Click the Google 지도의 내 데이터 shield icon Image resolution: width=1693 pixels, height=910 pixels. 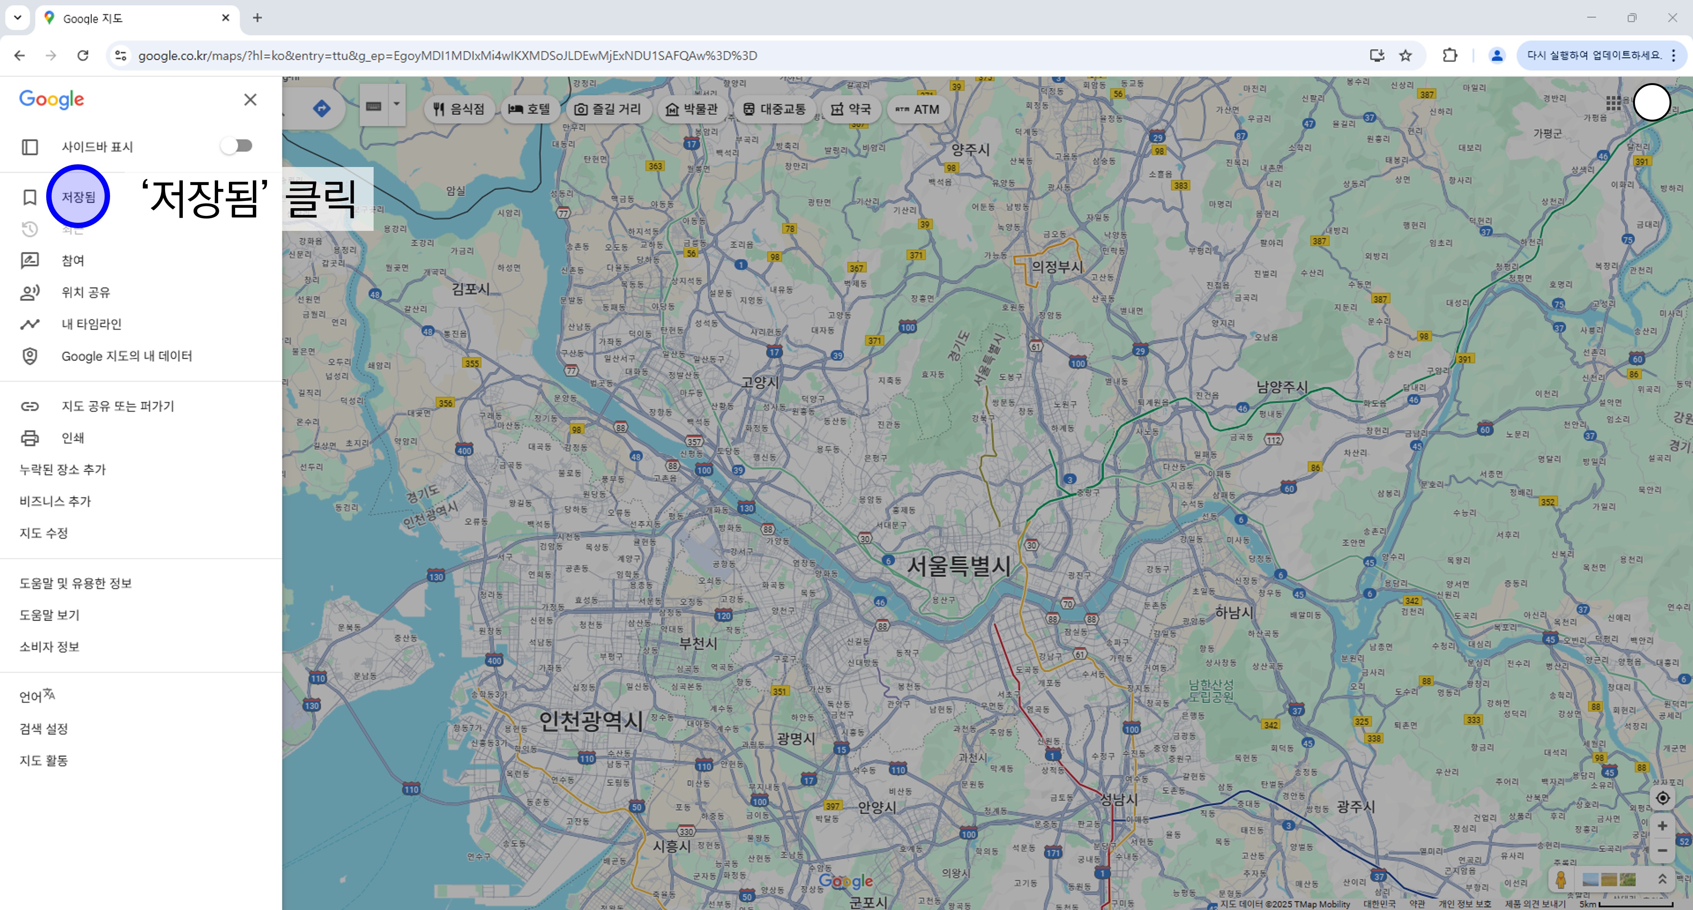click(30, 356)
